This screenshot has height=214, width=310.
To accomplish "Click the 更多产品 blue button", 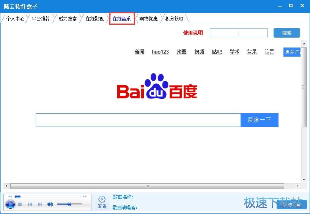I will (x=292, y=52).
